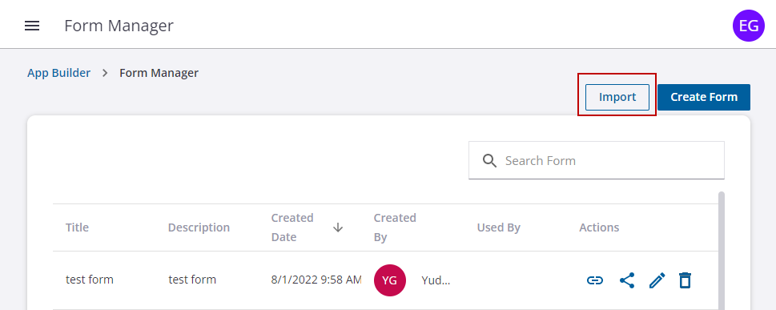Image resolution: width=776 pixels, height=310 pixels.
Task: Click the vertical scrollbar of the table
Action: point(721,251)
